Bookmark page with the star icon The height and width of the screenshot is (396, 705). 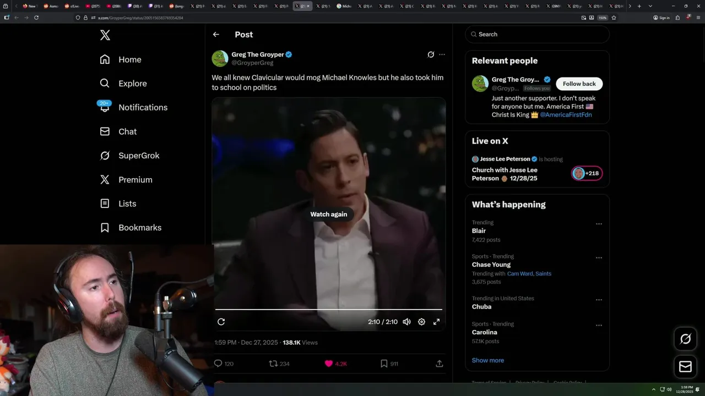tap(614, 18)
